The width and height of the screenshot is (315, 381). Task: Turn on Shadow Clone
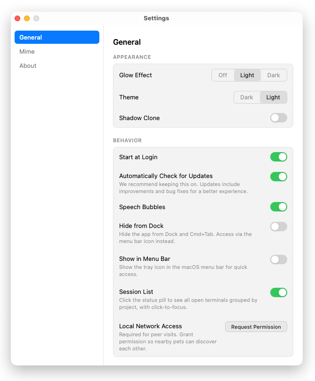(x=278, y=118)
